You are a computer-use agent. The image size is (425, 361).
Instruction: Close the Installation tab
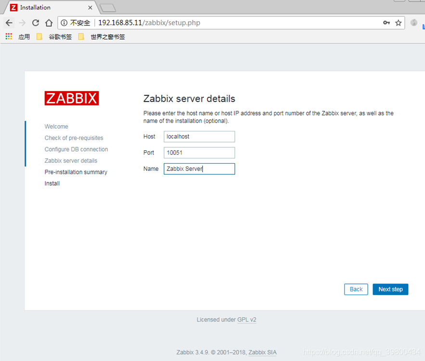pos(90,8)
